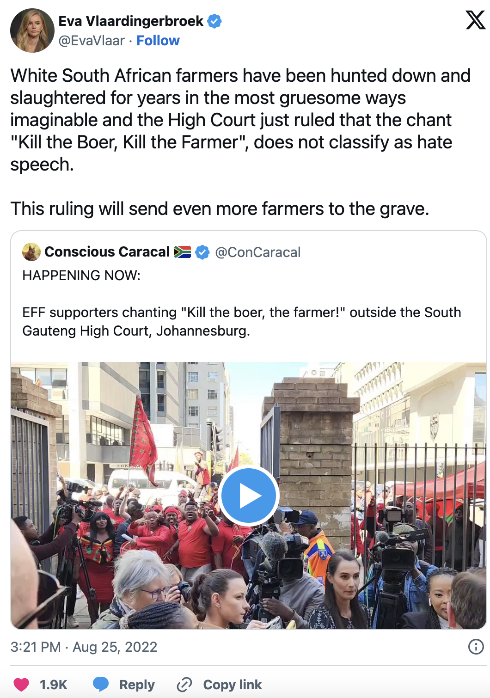This screenshot has width=490, height=698.
Task: Click the chain link icon
Action: pos(184,685)
